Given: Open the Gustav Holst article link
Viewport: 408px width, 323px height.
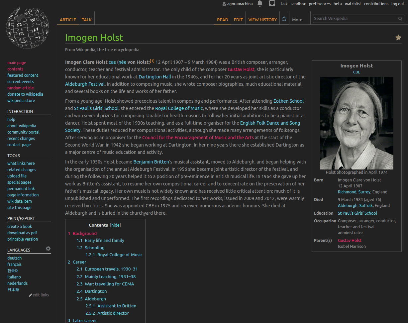Looking at the screenshot, I should click(241, 69).
